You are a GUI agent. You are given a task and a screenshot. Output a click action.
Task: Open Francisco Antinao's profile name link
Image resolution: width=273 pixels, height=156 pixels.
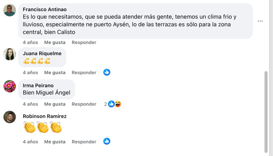click(x=45, y=9)
